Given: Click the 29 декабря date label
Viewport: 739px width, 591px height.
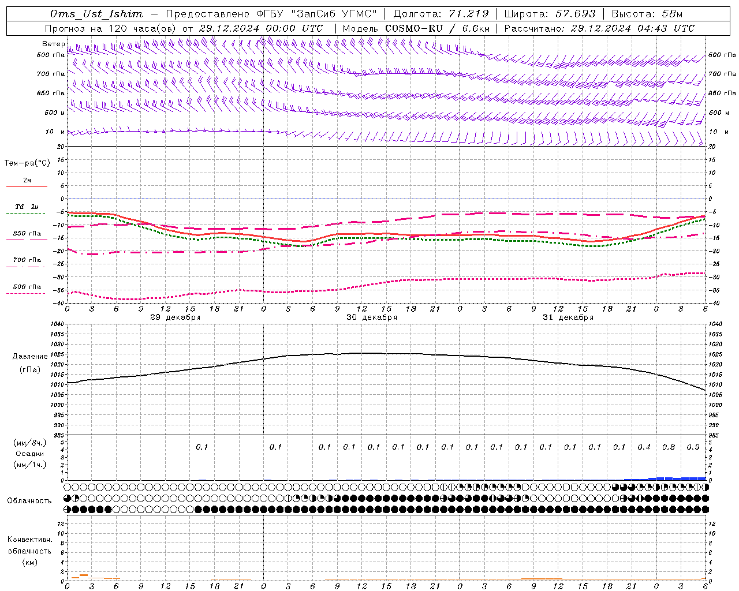Looking at the screenshot, I should [x=176, y=317].
